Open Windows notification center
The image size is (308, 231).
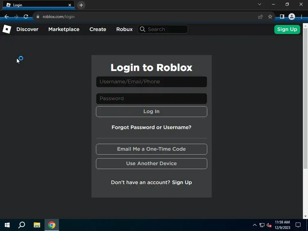click(298, 225)
